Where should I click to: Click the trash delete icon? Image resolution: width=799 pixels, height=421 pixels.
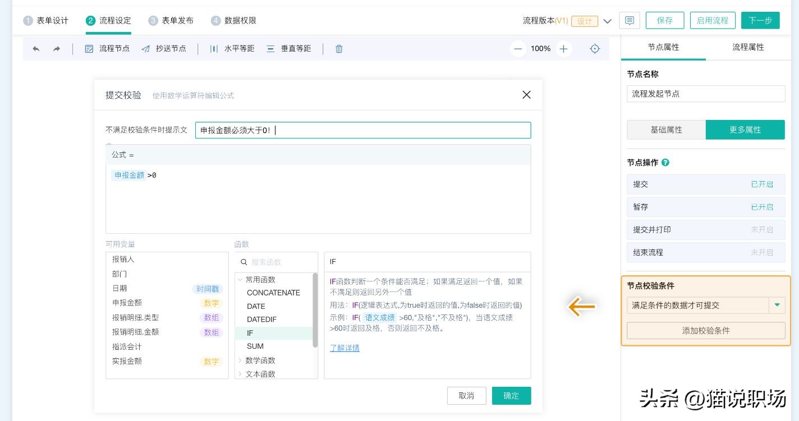pyautogui.click(x=338, y=49)
